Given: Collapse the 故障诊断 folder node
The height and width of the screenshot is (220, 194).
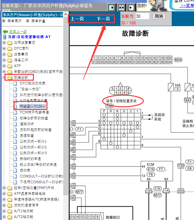Looking at the screenshot, I should tap(4, 78).
